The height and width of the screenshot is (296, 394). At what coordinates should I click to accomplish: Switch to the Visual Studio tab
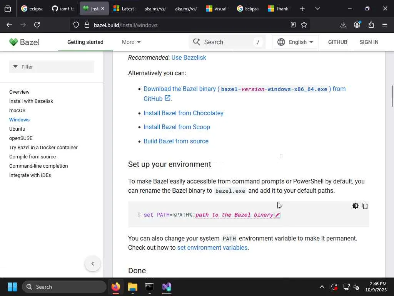pyautogui.click(x=217, y=9)
